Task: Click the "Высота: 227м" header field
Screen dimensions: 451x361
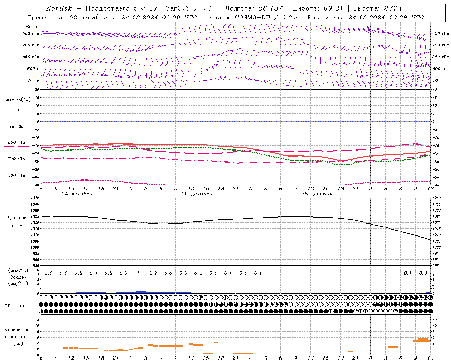Action: click(377, 8)
